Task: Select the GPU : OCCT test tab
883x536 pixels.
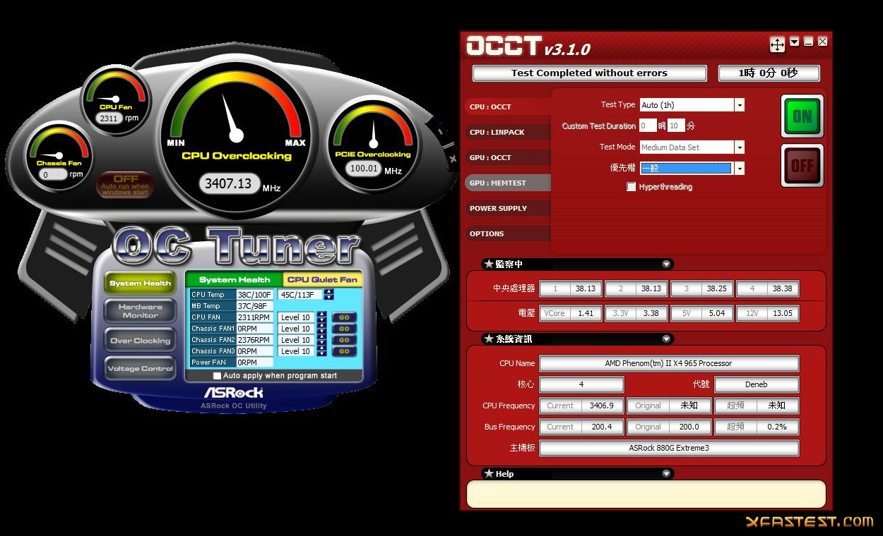Action: pyautogui.click(x=509, y=158)
